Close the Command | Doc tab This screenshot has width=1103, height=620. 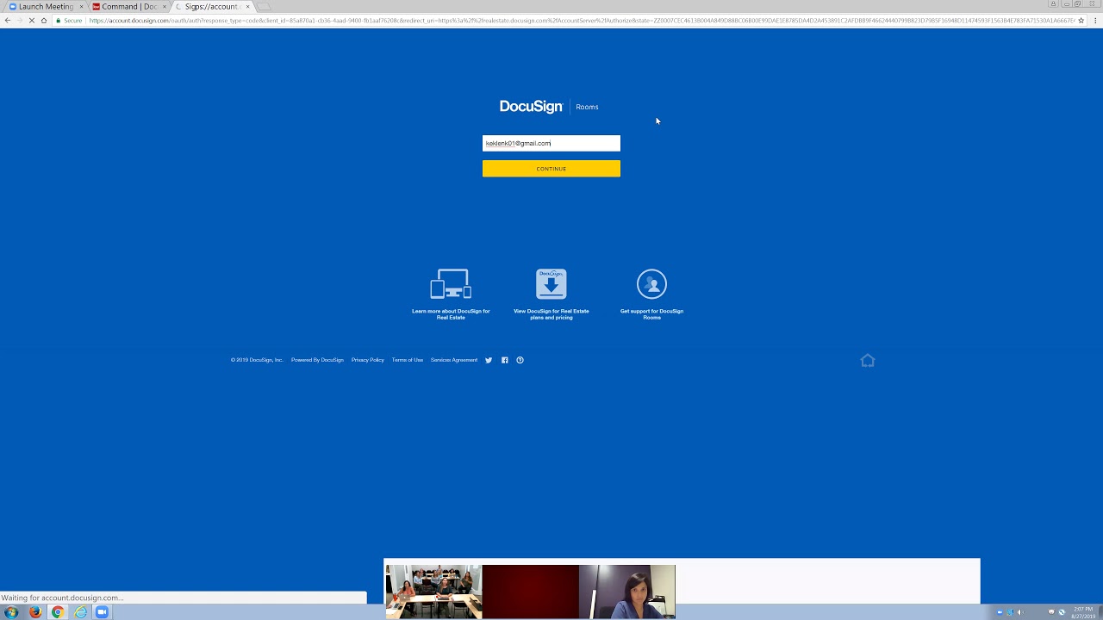pos(165,7)
